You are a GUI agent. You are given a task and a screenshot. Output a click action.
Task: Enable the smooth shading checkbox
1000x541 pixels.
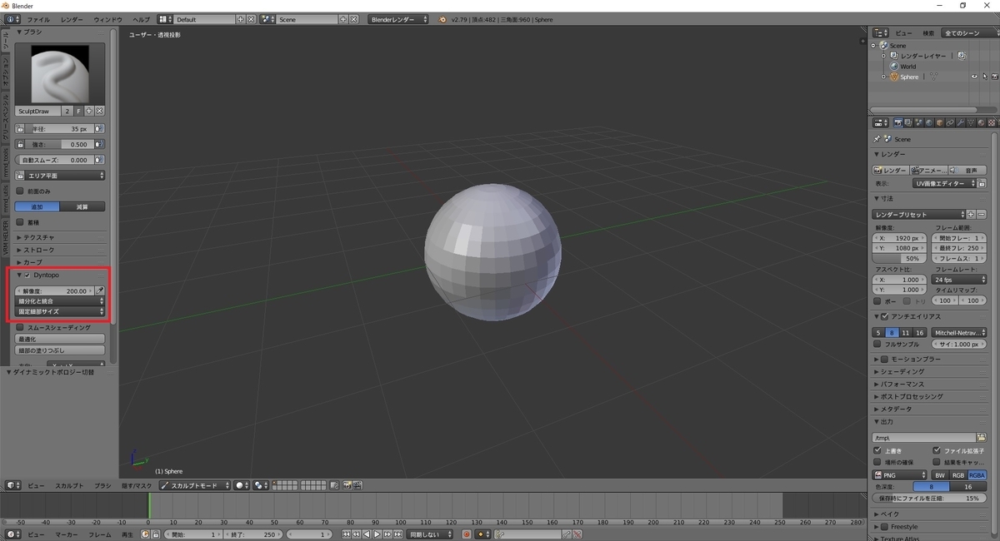(20, 328)
